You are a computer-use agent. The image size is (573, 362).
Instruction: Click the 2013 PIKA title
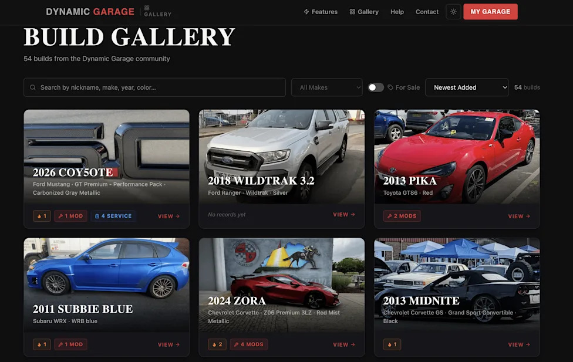click(x=410, y=181)
